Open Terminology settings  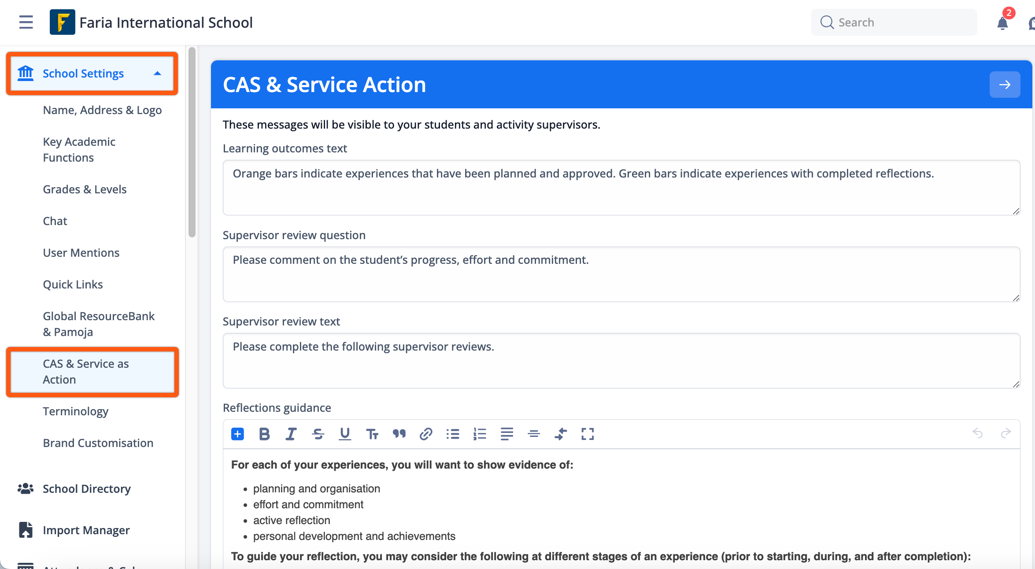click(75, 411)
